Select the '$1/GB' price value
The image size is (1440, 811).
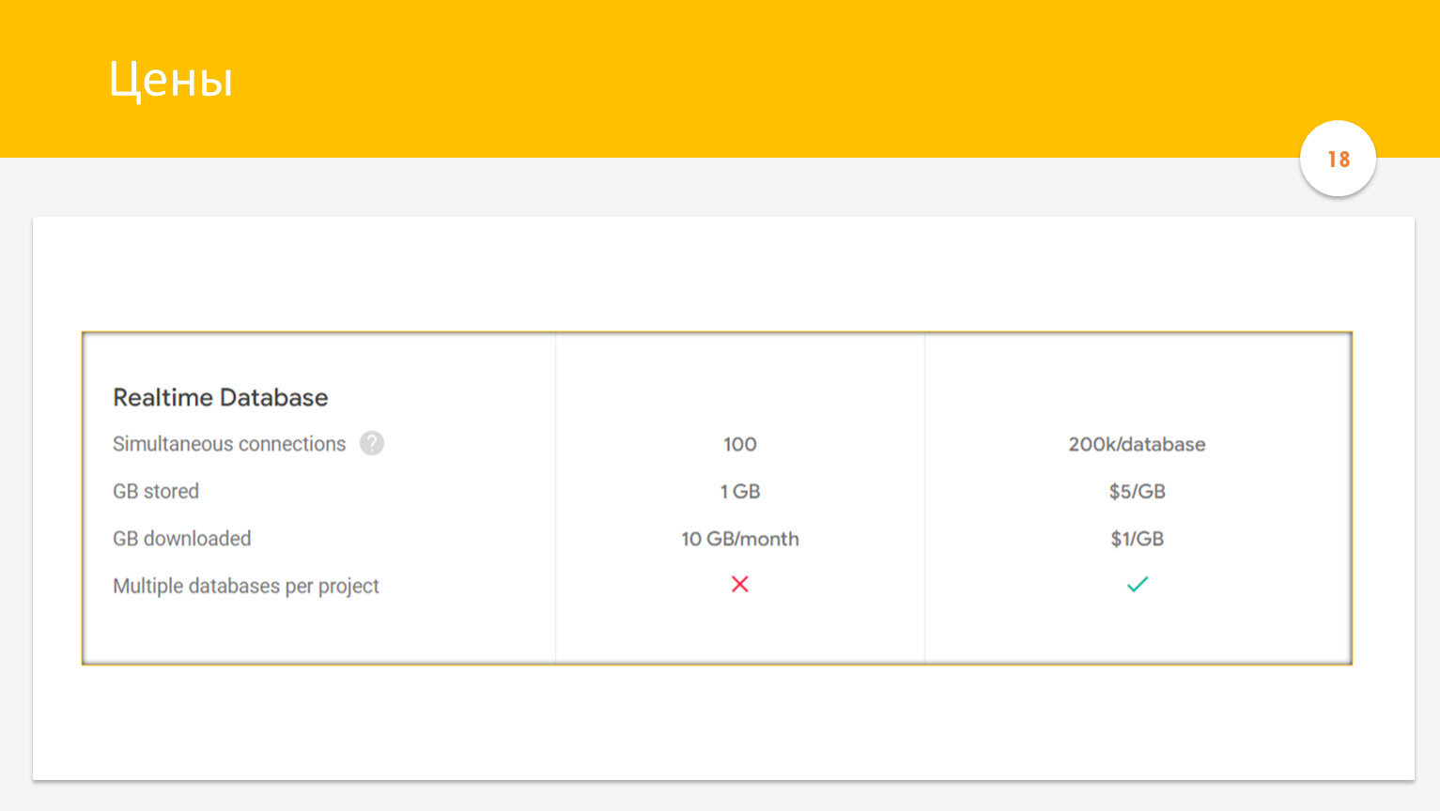click(1137, 539)
